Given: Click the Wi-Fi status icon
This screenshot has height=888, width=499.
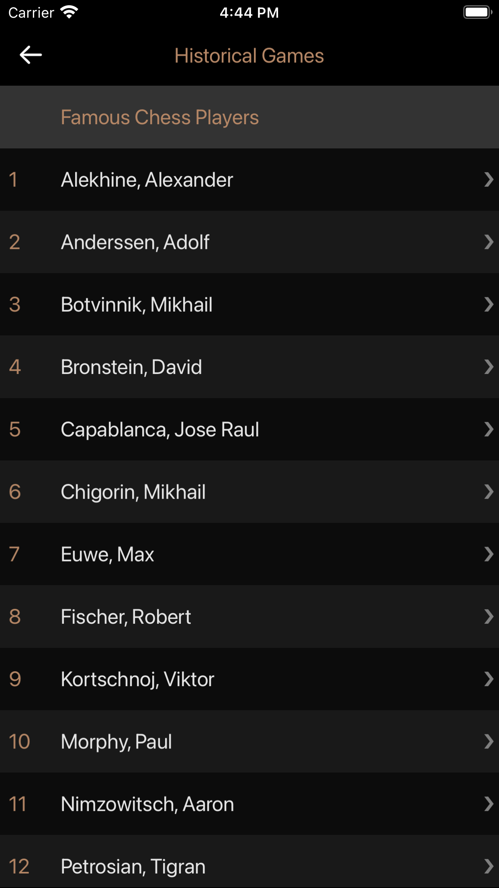Looking at the screenshot, I should (69, 12).
